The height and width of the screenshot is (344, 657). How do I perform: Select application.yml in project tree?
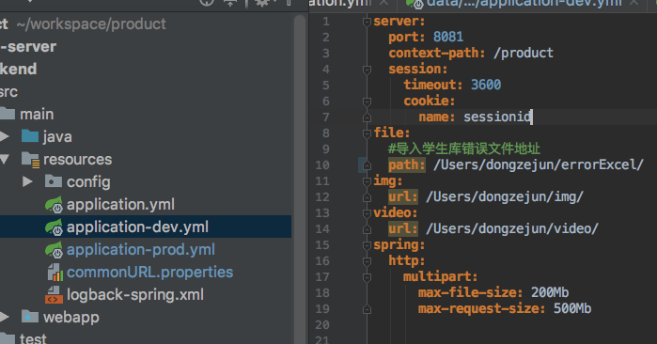120,205
